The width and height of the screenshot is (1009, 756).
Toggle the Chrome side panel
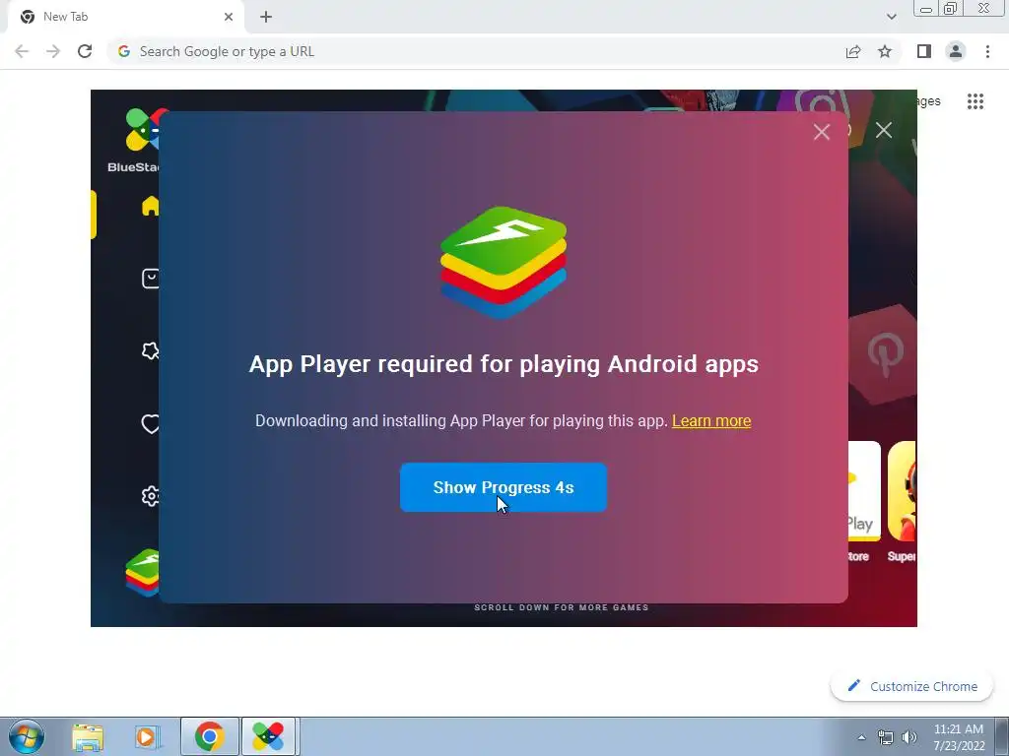pos(924,51)
